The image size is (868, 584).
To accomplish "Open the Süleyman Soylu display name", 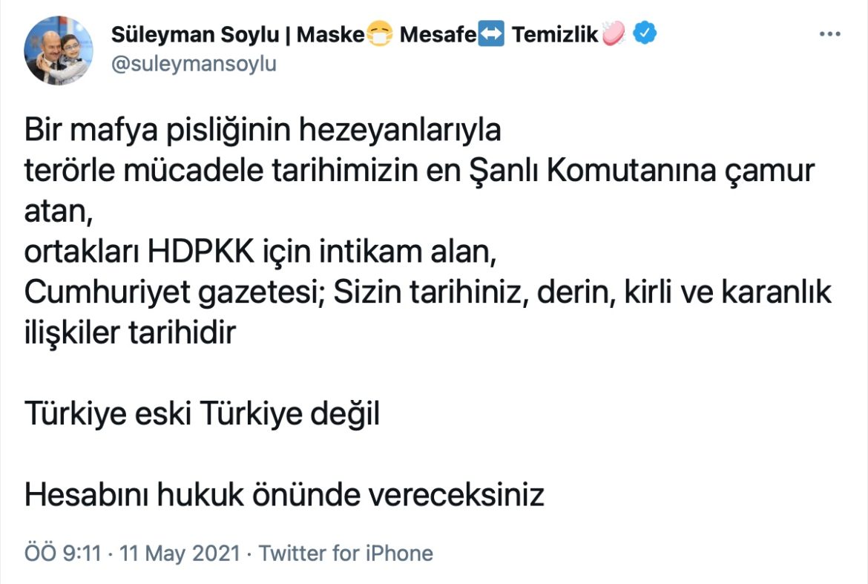I will pyautogui.click(x=194, y=35).
